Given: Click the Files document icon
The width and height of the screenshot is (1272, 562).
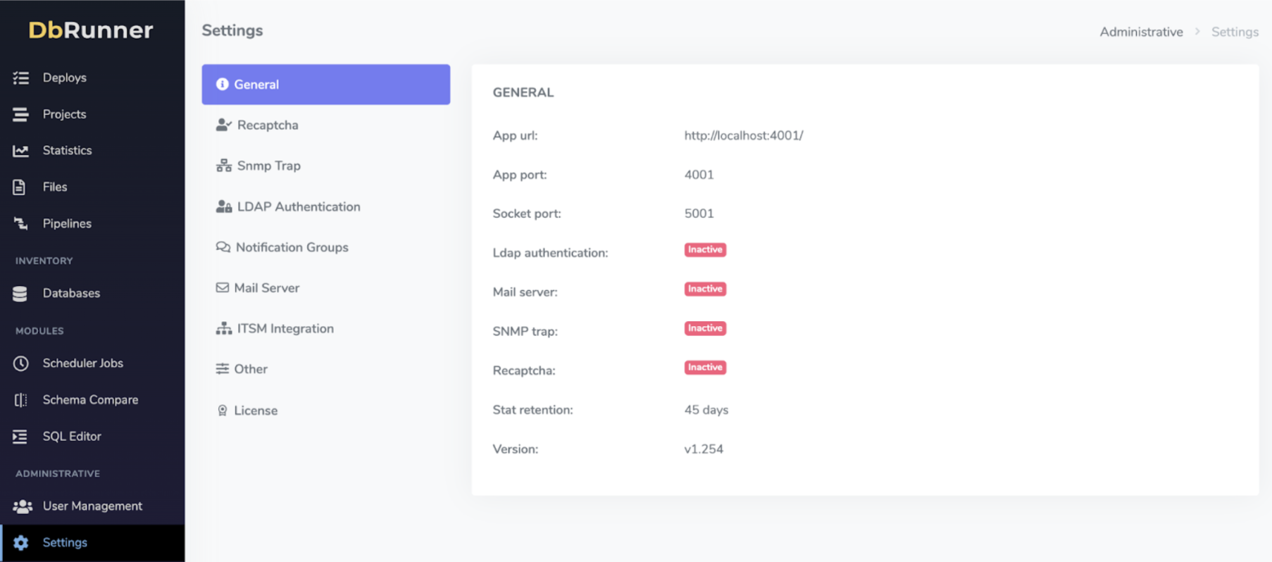Looking at the screenshot, I should (20, 187).
